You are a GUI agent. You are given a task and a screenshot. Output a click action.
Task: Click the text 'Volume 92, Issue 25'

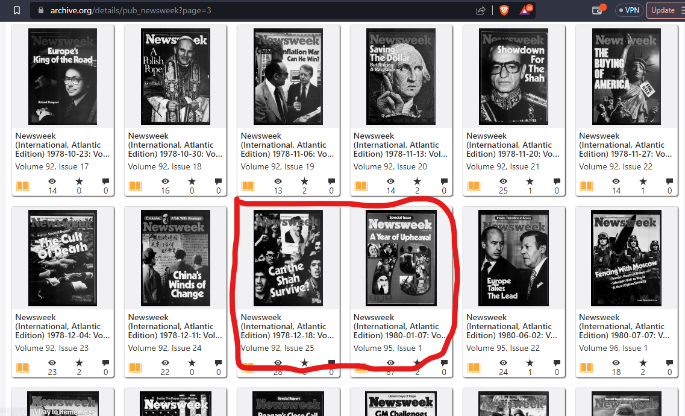[277, 348]
